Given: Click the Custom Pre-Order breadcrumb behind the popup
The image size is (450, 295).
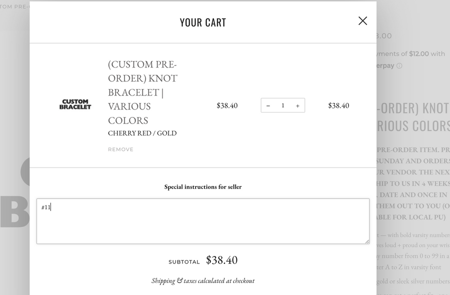Looking at the screenshot, I should 14,6.
